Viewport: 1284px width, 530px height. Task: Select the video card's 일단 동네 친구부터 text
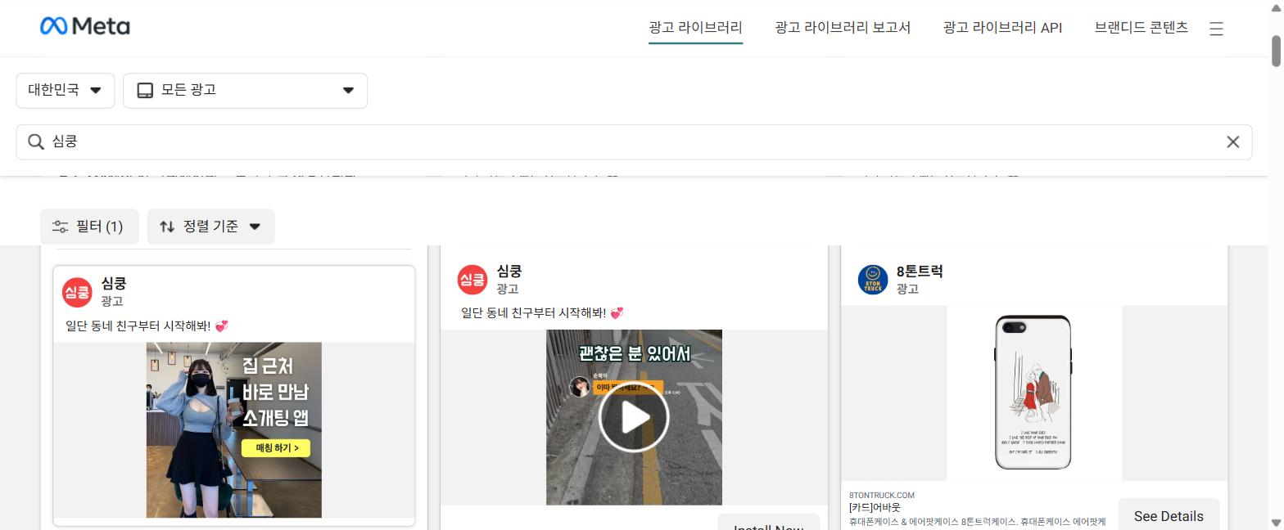tap(543, 312)
